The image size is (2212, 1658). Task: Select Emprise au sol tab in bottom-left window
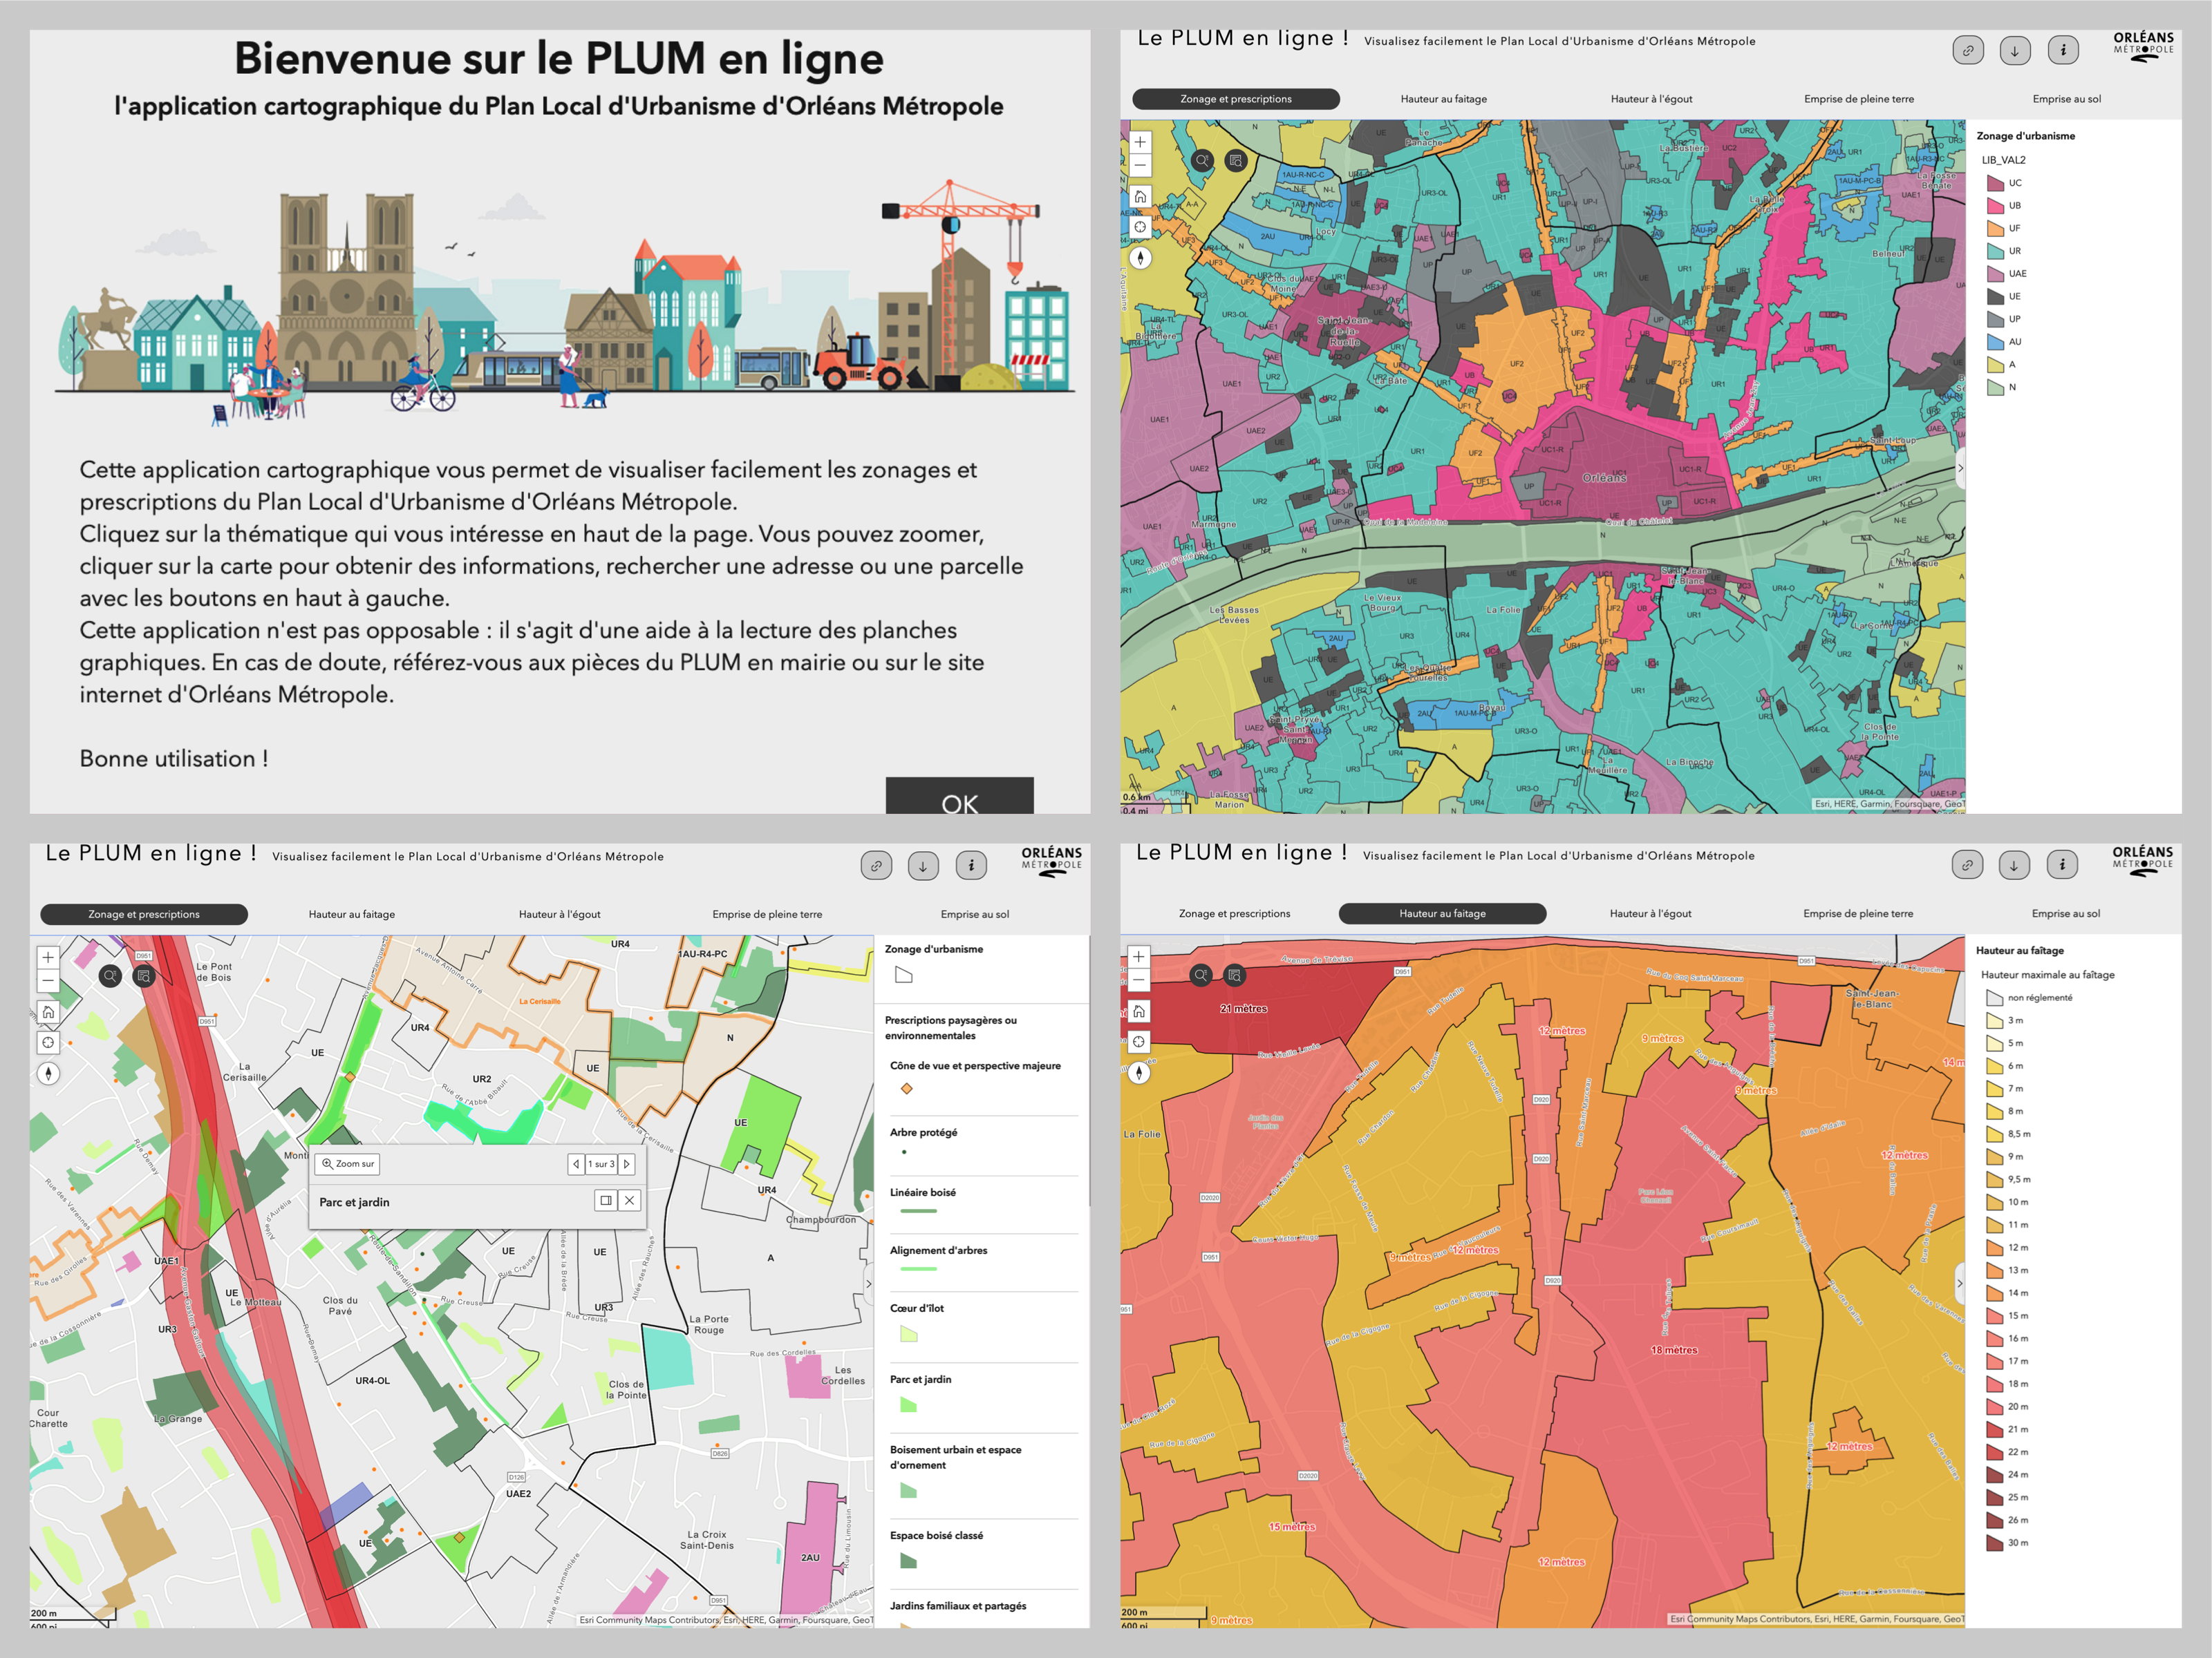click(x=974, y=915)
